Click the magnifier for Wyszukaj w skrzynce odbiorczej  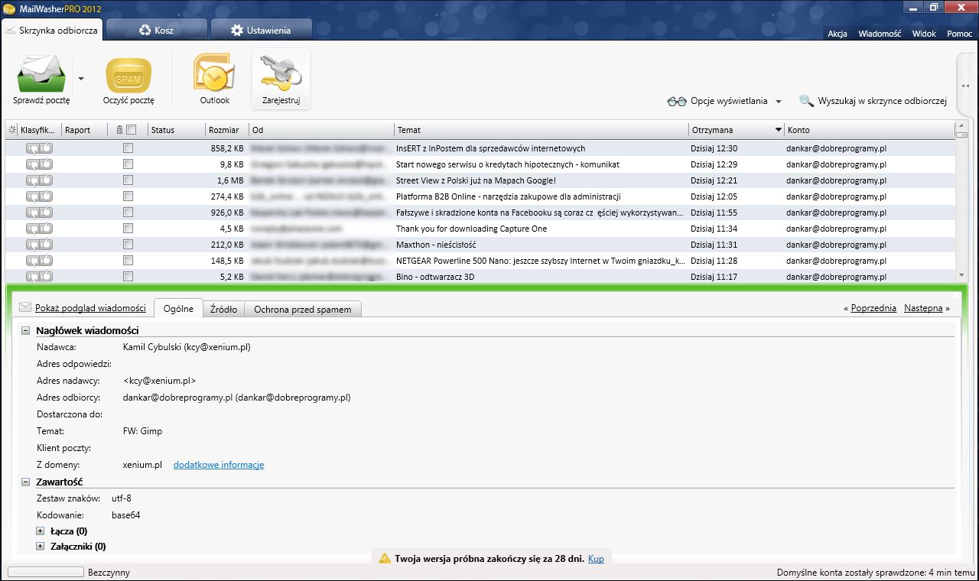[x=806, y=101]
